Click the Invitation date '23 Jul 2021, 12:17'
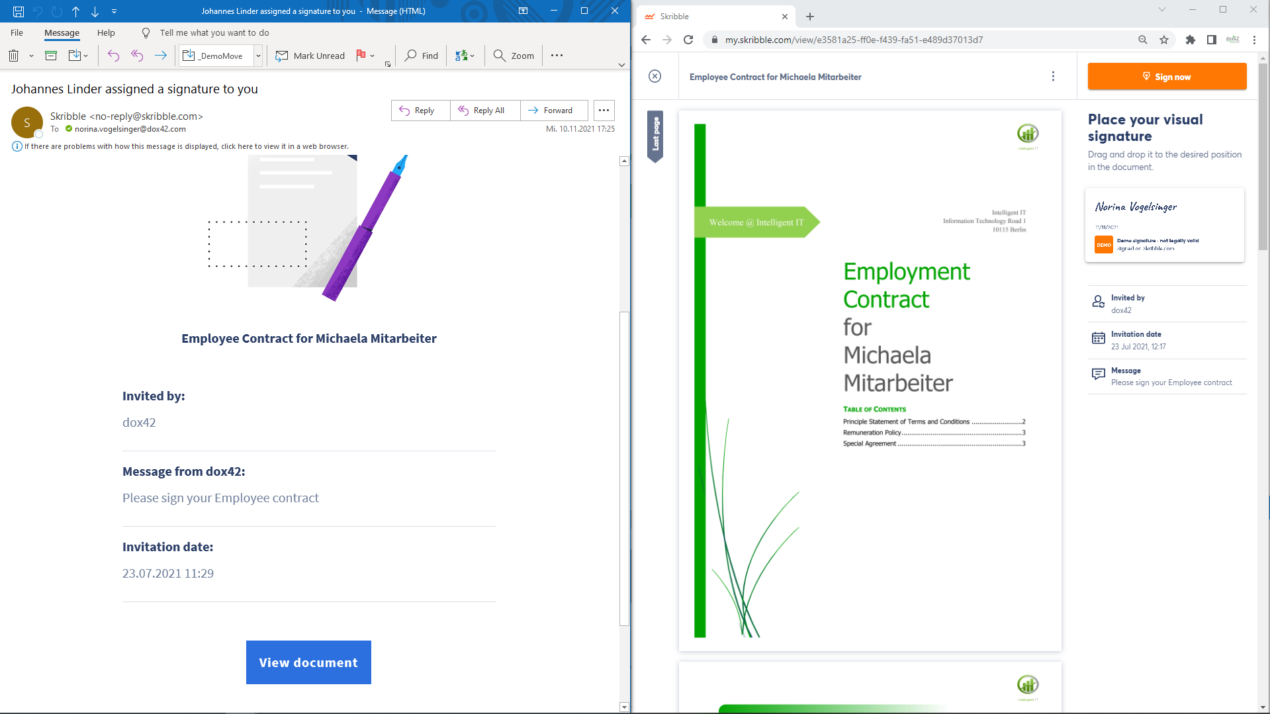The image size is (1270, 714). pos(1138,347)
